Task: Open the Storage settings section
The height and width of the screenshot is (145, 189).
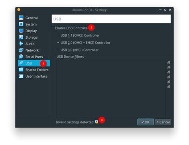Action: (x=34, y=37)
